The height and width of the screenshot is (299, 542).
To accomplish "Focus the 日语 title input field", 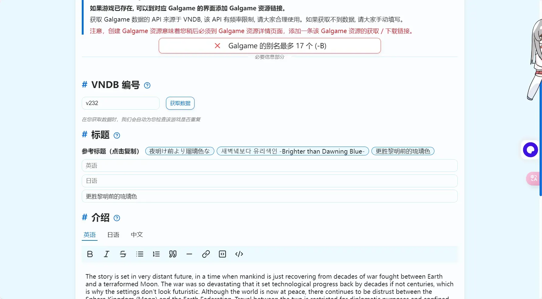I will (x=270, y=181).
